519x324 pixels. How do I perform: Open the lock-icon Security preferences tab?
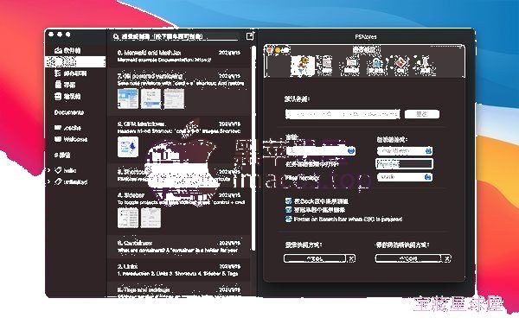376,65
